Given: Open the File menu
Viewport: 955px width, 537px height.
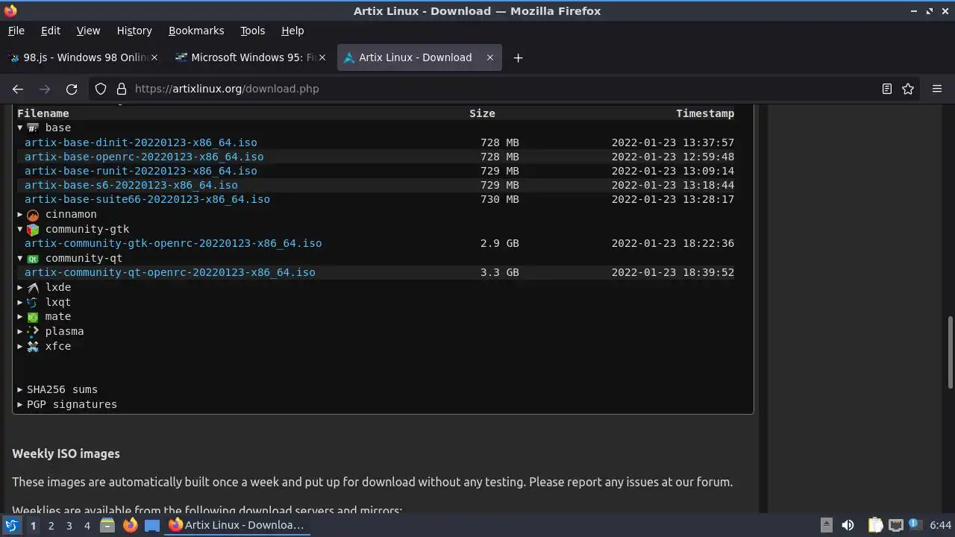Looking at the screenshot, I should tap(16, 31).
